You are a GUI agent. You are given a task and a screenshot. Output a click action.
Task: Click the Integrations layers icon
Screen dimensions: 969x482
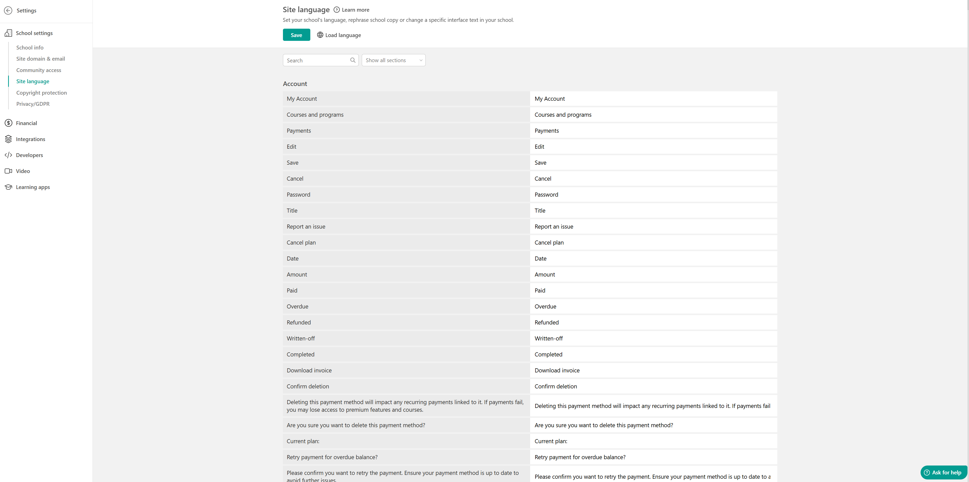pos(8,139)
